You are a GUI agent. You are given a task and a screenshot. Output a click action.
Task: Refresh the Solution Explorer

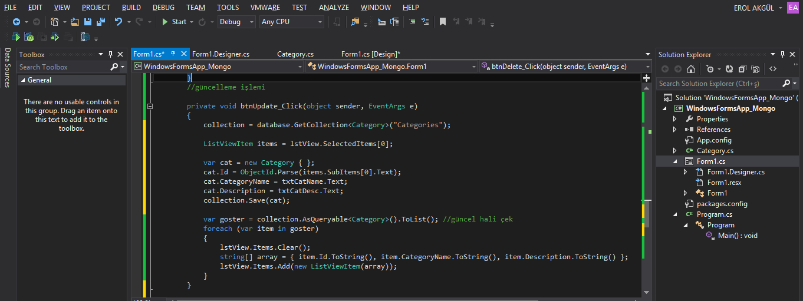pos(729,69)
